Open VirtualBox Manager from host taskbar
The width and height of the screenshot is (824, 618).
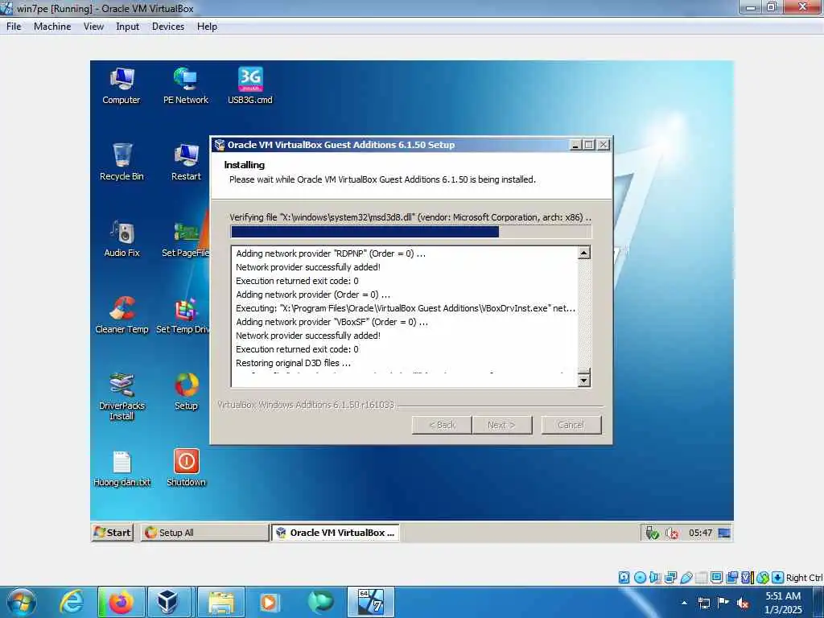click(x=169, y=602)
